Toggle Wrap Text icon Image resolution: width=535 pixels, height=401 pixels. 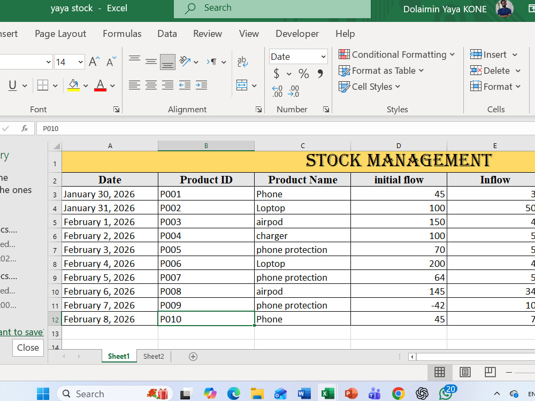pyautogui.click(x=242, y=61)
